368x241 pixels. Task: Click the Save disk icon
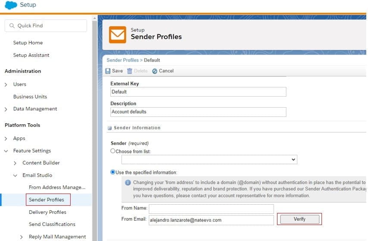[108, 71]
